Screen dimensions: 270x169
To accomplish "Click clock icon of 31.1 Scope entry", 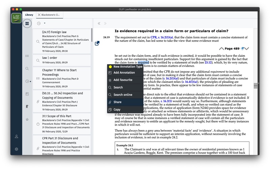I will pos(38,124).
